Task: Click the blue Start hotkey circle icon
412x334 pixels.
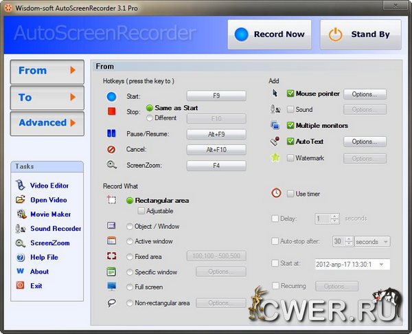Action: pos(111,96)
